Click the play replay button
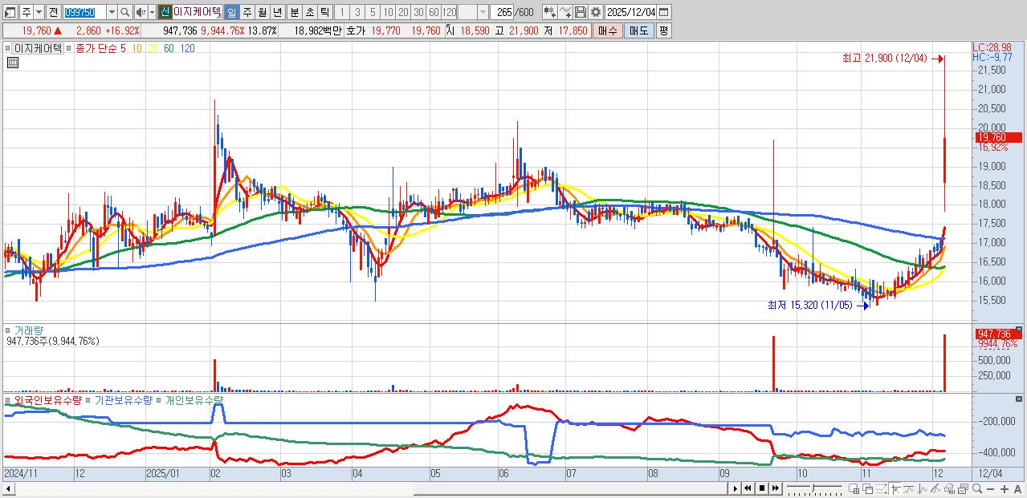 (736, 488)
